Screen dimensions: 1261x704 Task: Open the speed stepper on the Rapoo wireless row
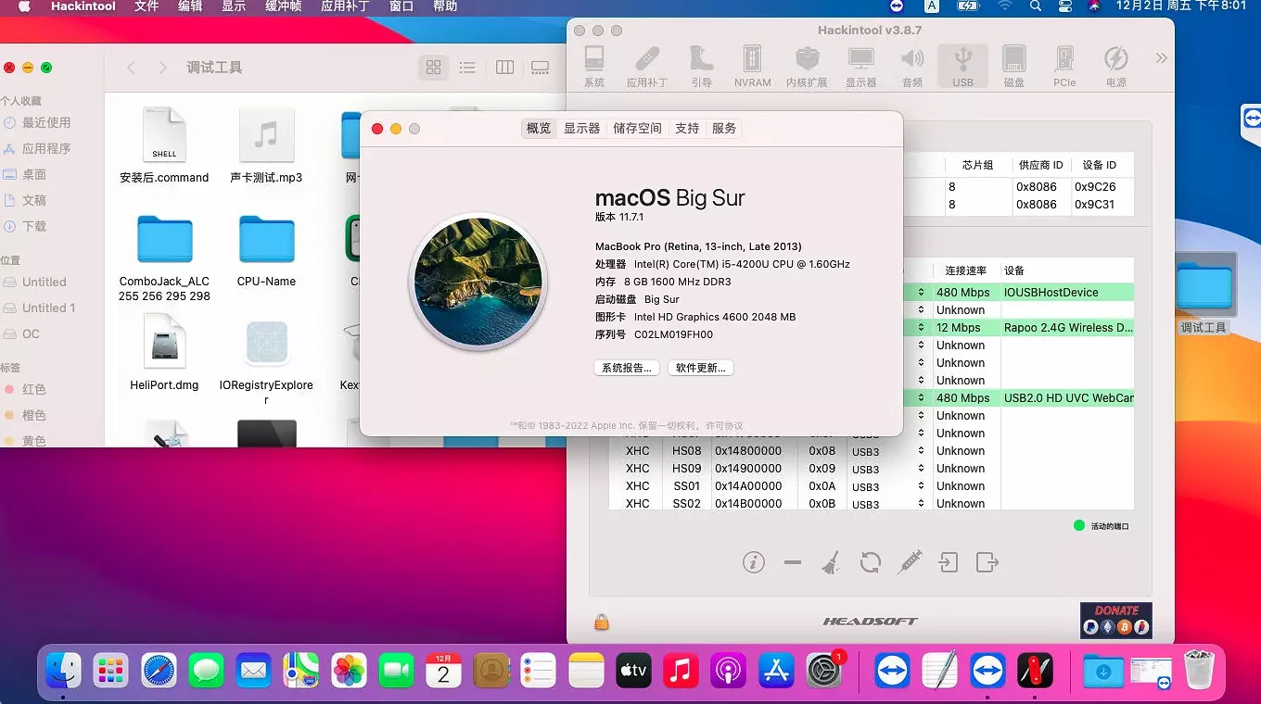click(919, 327)
